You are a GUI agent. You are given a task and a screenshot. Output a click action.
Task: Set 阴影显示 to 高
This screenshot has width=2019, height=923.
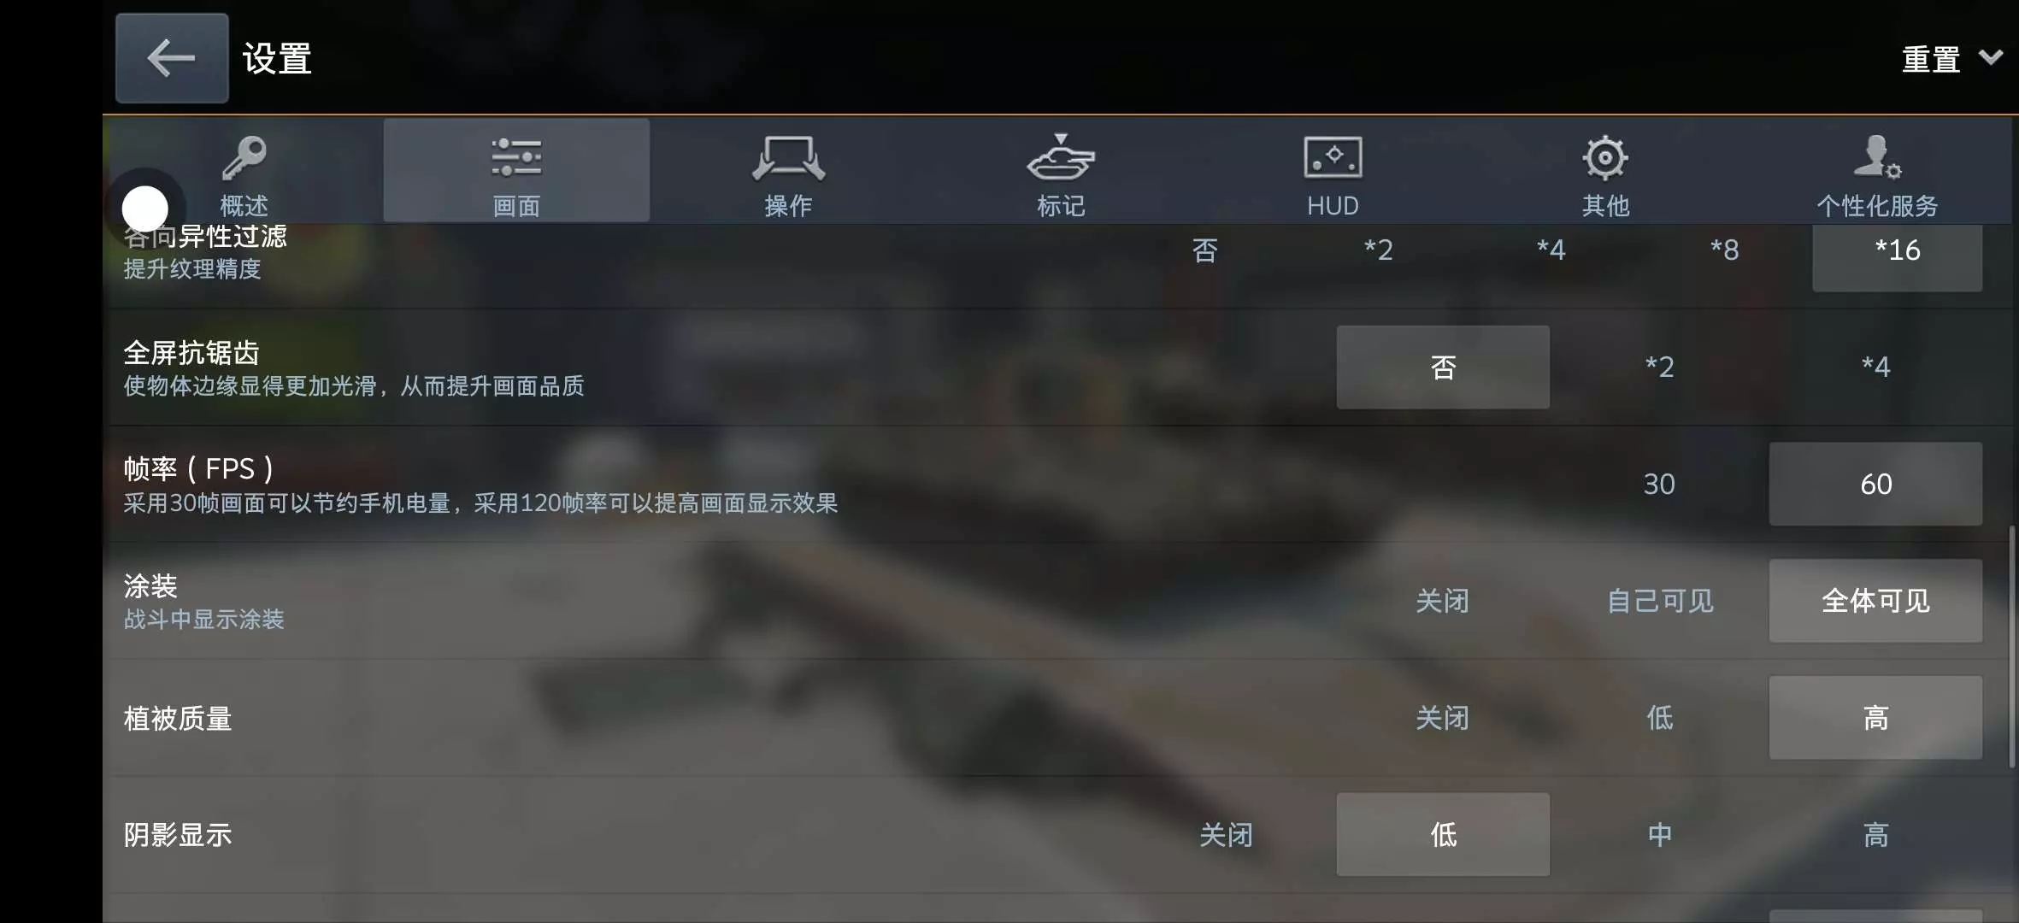1875,835
